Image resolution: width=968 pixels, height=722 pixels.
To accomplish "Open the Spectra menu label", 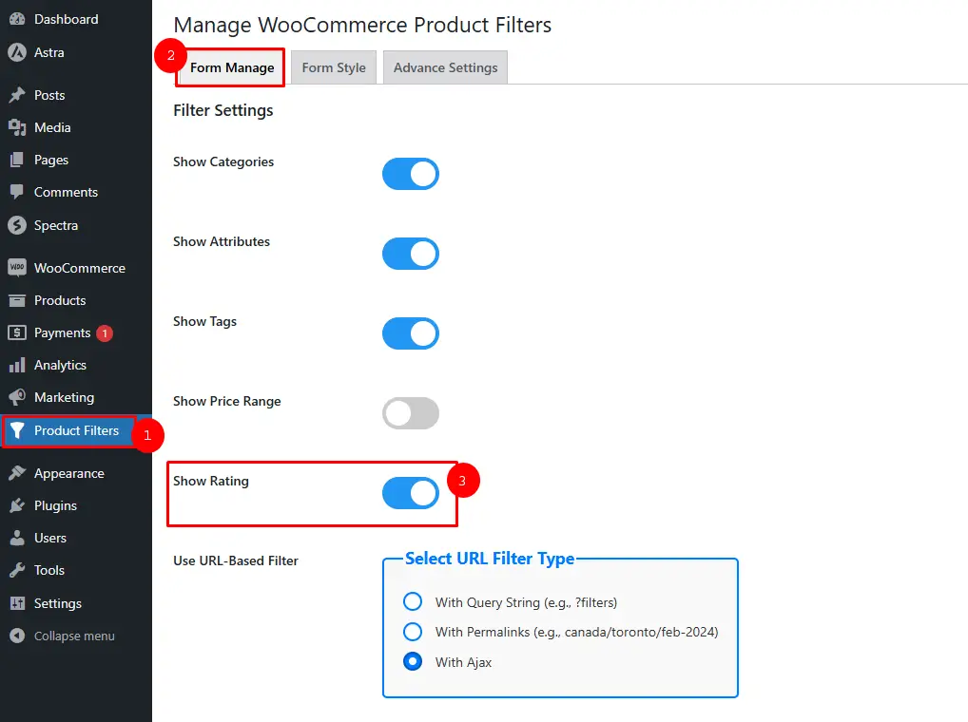I will click(56, 225).
